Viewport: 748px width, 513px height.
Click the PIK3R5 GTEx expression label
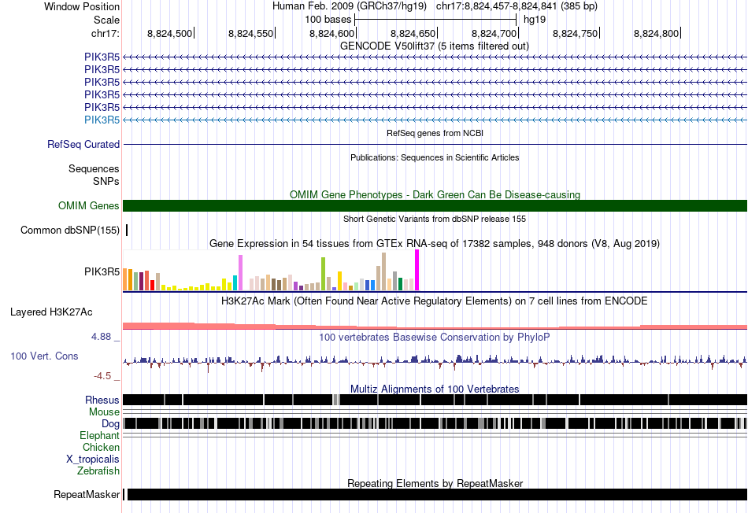102,271
